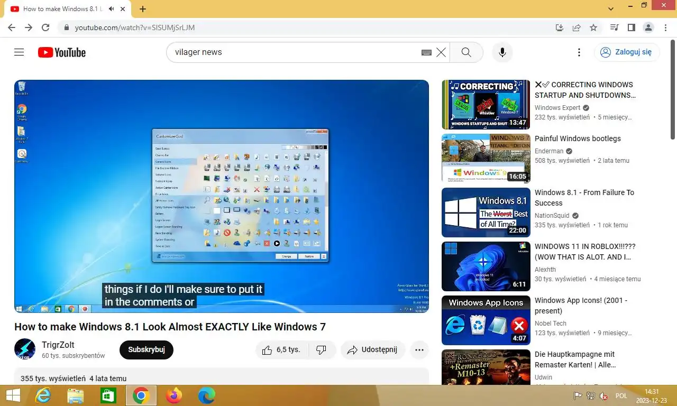Share the video via Udostępnij button

[373, 350]
